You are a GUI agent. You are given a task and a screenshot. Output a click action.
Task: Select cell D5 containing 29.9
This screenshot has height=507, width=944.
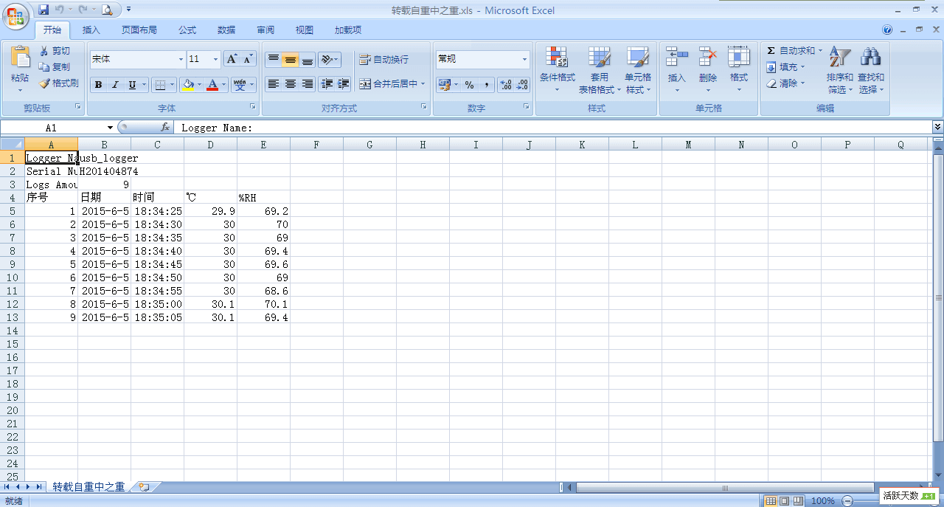[210, 211]
